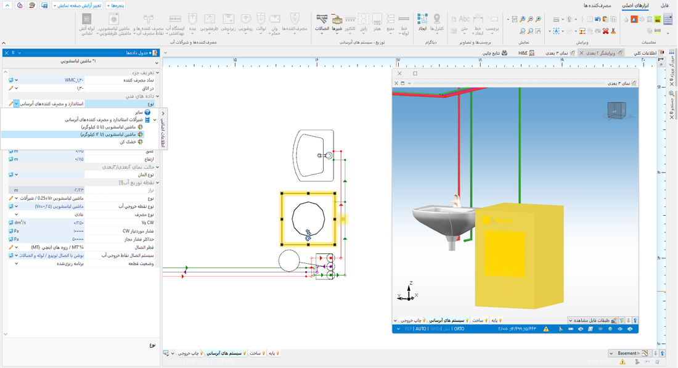Click the pipe-coil icon in title bar
Screen dimensions: 678x368
tap(31, 5)
